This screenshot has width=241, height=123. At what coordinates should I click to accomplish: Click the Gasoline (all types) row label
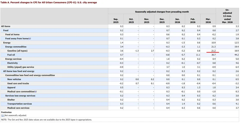click(x=17, y=51)
